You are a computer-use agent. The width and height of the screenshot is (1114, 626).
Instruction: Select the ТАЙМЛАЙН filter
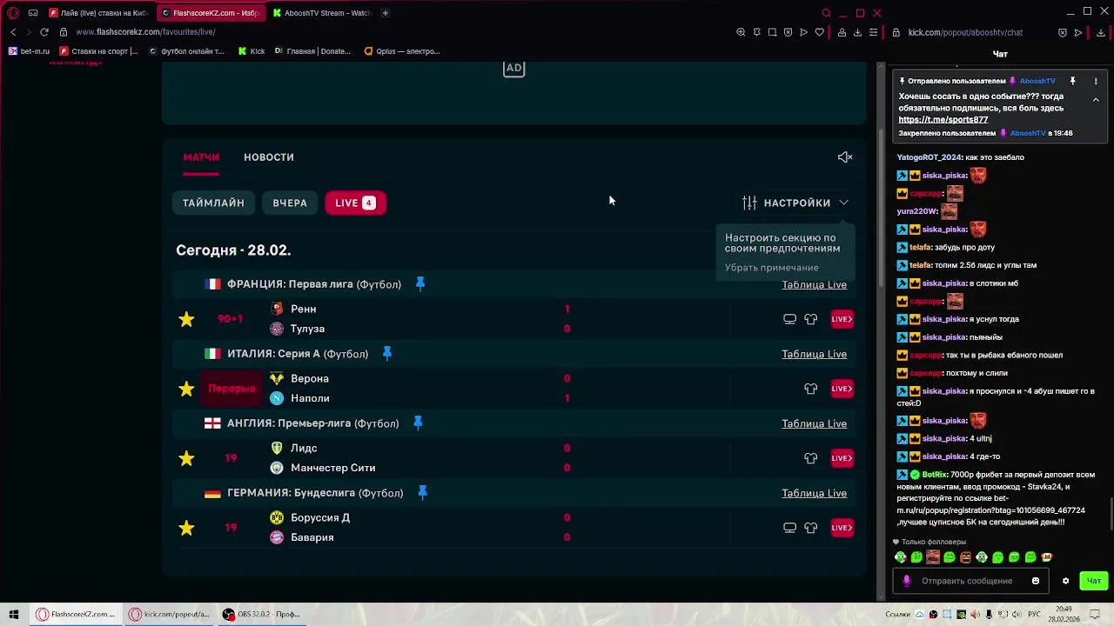pos(213,203)
